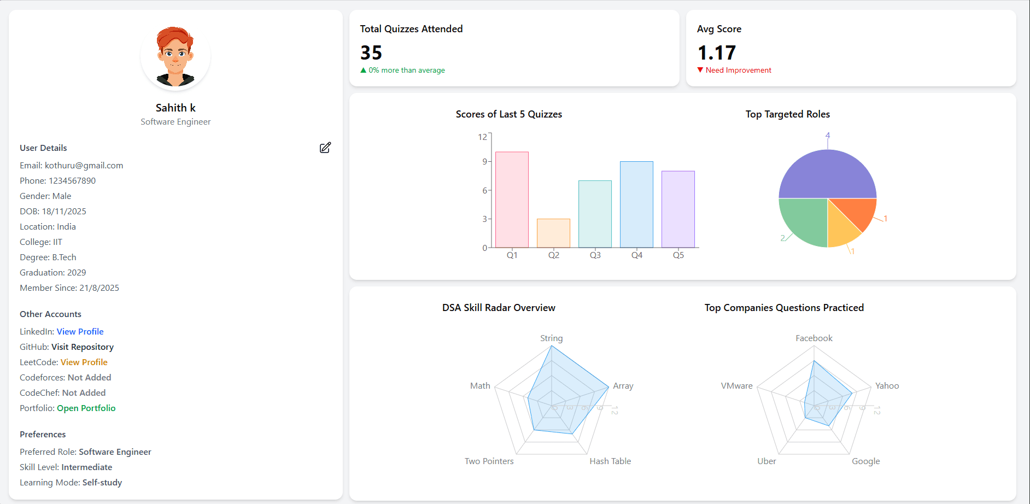Click the Facebook label on companies radar

click(x=814, y=338)
